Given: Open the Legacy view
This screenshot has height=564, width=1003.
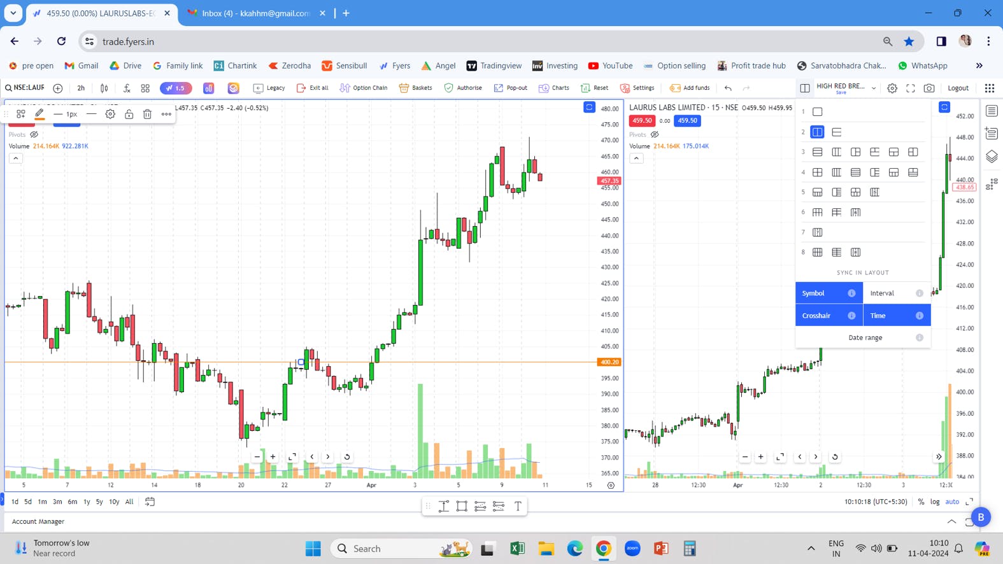Looking at the screenshot, I should 269,88.
